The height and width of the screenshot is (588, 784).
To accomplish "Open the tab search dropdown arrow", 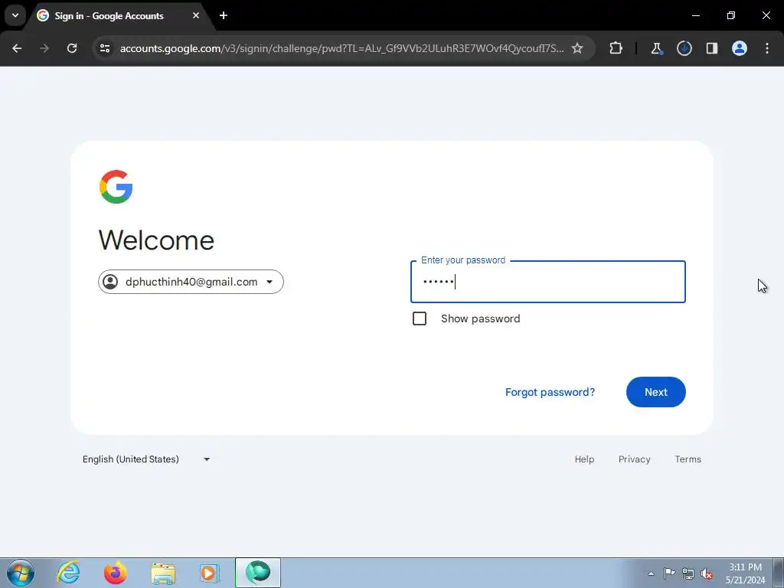I will [15, 15].
